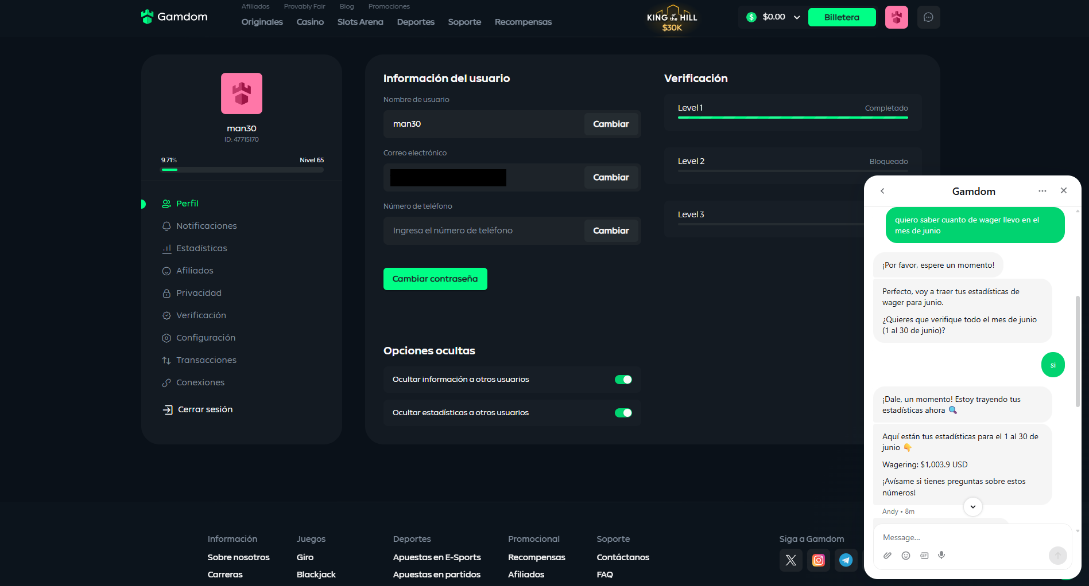Open Contáctanos footer link
Viewport: 1089px width, 586px height.
tap(623, 557)
